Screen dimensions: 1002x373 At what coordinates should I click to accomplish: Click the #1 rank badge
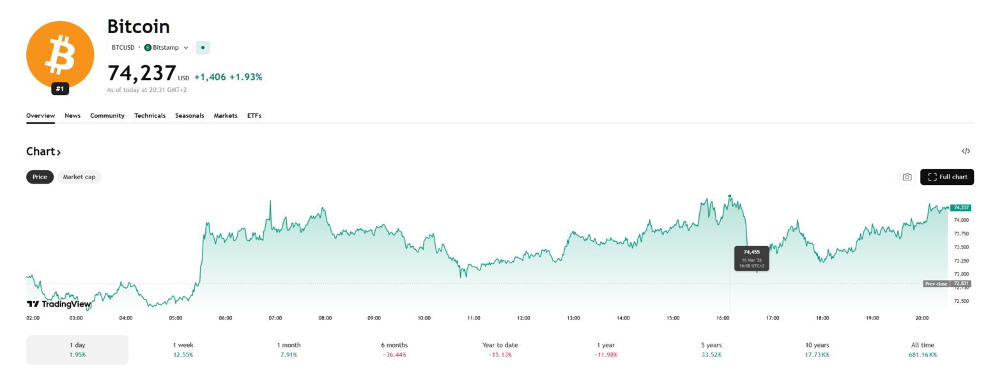pos(59,89)
